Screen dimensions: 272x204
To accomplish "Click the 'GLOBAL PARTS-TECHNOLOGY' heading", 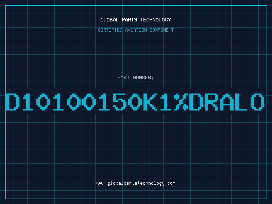I will pos(136,20).
